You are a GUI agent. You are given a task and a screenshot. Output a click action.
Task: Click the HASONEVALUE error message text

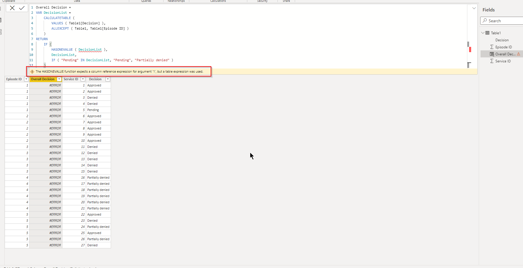(119, 71)
